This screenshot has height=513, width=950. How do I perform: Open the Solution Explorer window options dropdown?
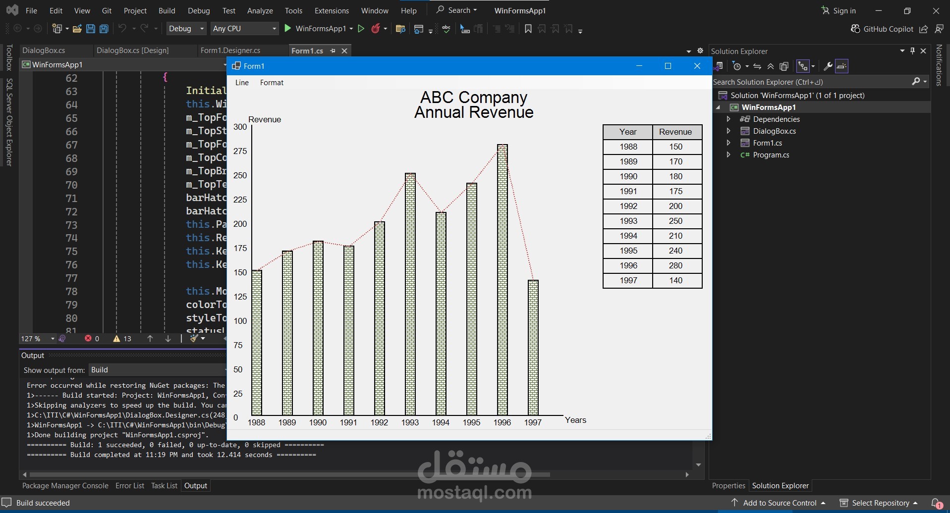point(902,51)
